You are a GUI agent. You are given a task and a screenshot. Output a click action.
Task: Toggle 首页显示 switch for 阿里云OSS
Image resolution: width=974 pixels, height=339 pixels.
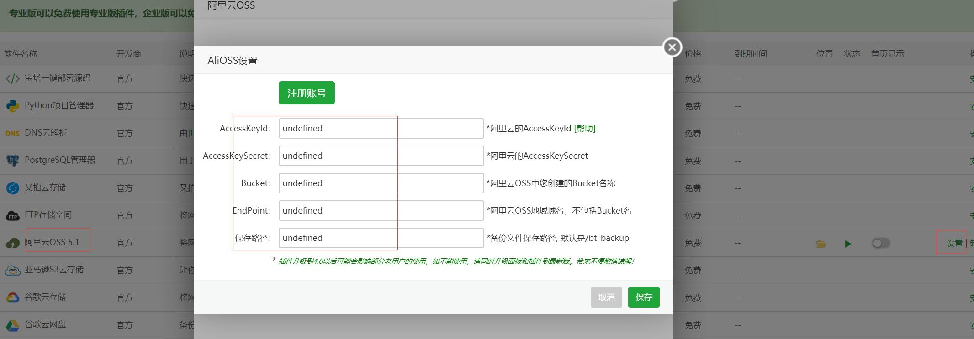[x=881, y=243]
